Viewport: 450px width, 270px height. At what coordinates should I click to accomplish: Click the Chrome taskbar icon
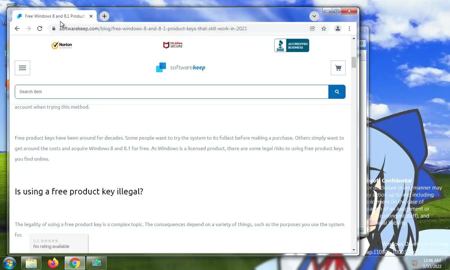click(x=75, y=263)
